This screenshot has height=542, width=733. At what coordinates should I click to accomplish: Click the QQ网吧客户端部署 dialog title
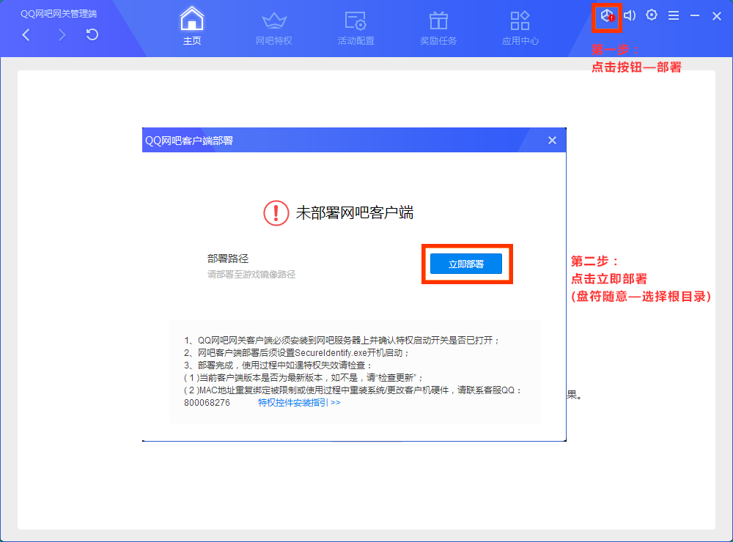click(x=189, y=141)
